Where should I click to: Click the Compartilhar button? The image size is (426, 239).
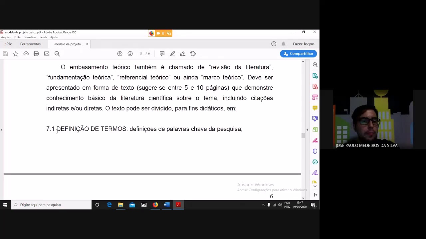point(298,54)
